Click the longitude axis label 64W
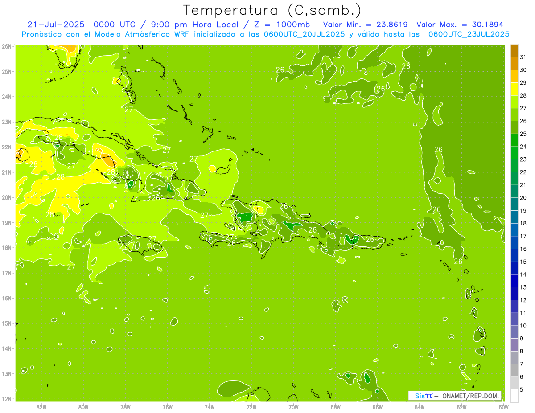The image size is (535, 413). 420,406
